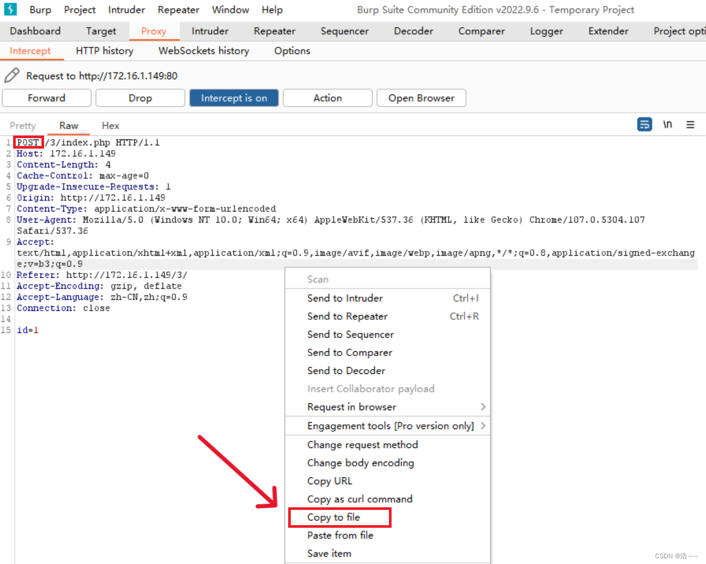Viewport: 706px width, 564px height.
Task: Switch to the Repeater tool tab
Action: pos(275,31)
